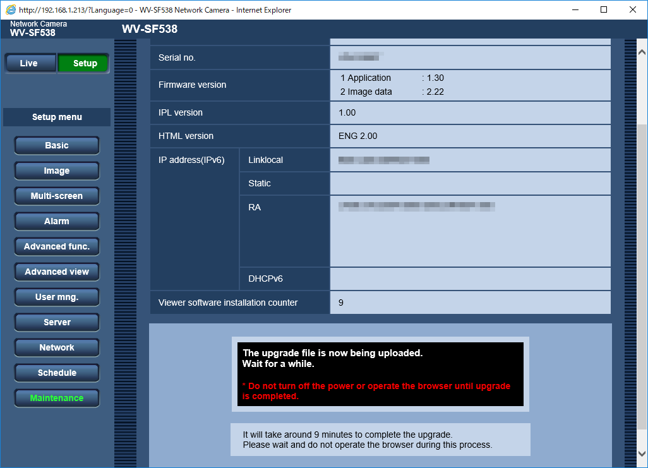
Task: Click the IPL version value 1.00
Action: tap(347, 112)
